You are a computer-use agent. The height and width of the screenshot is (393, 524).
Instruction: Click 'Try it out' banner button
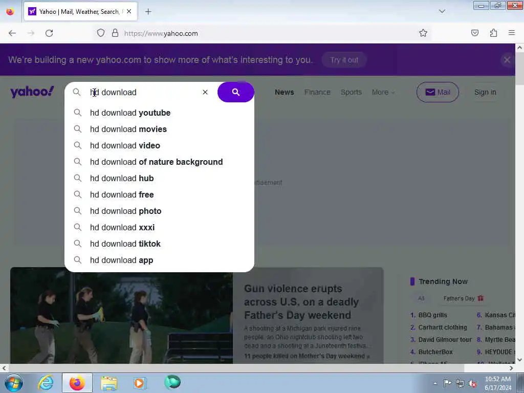pos(344,60)
